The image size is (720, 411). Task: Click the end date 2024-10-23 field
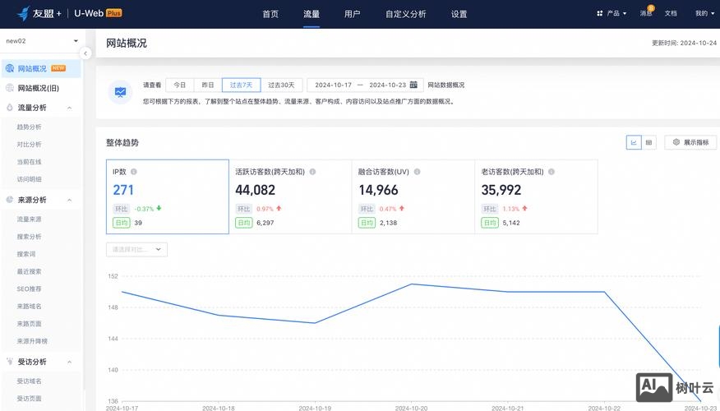[x=388, y=85]
